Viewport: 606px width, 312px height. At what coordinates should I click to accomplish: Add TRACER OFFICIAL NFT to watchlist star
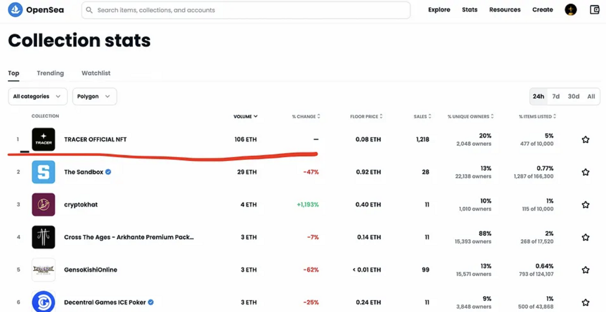coord(585,140)
